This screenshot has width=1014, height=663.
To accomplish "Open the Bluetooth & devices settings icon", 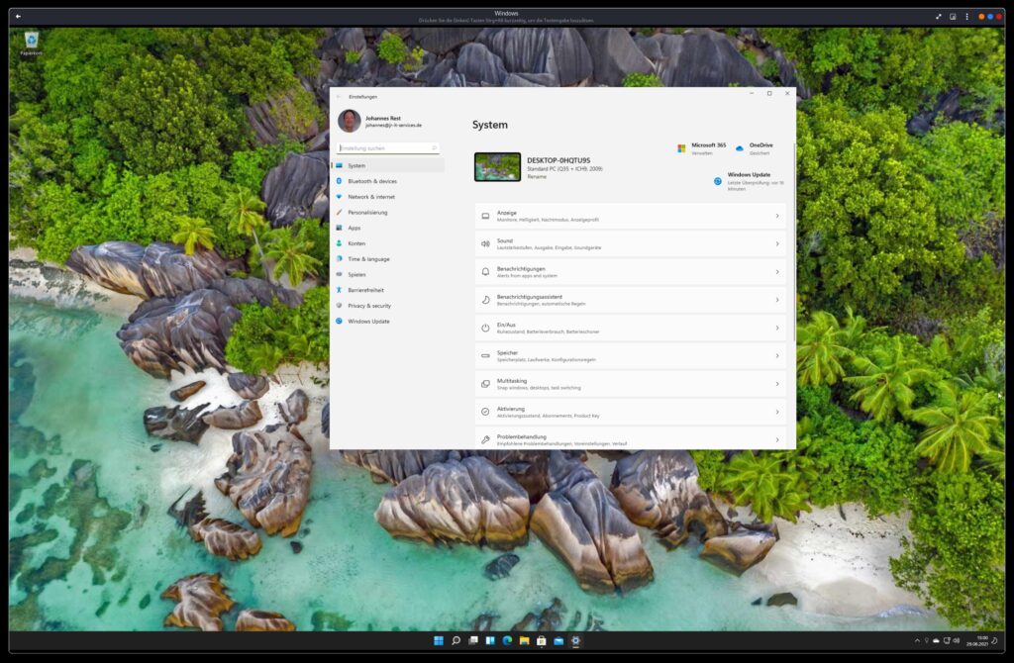I will click(339, 181).
